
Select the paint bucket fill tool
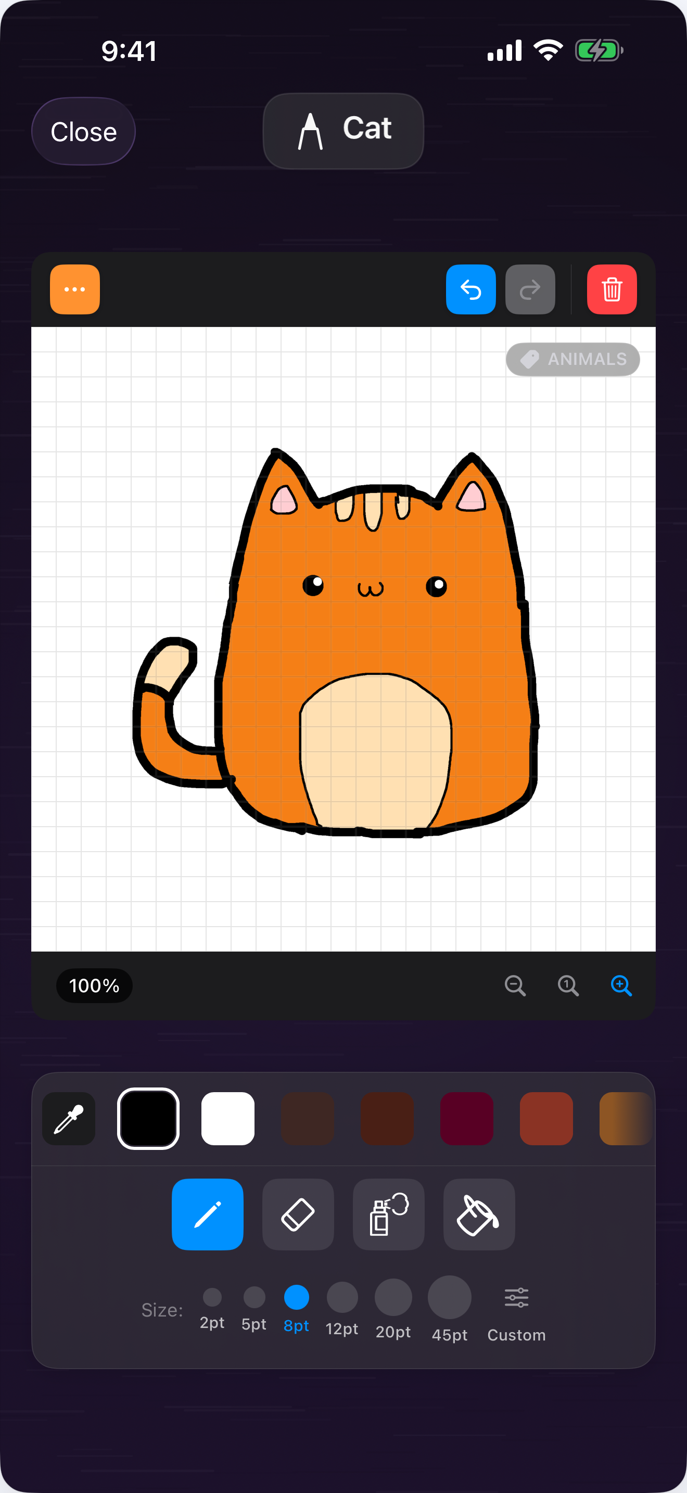pyautogui.click(x=479, y=1214)
